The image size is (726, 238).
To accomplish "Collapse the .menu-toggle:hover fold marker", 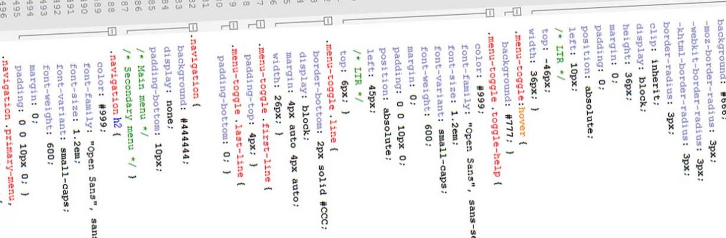I will (516, 12).
